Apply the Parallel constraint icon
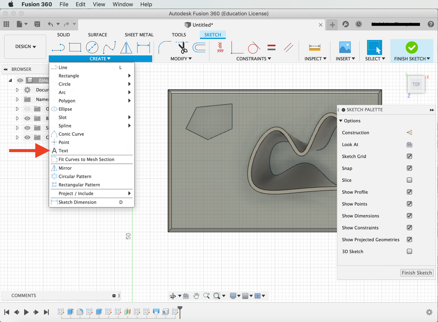Viewport: 438px width, 322px height. coord(288,47)
